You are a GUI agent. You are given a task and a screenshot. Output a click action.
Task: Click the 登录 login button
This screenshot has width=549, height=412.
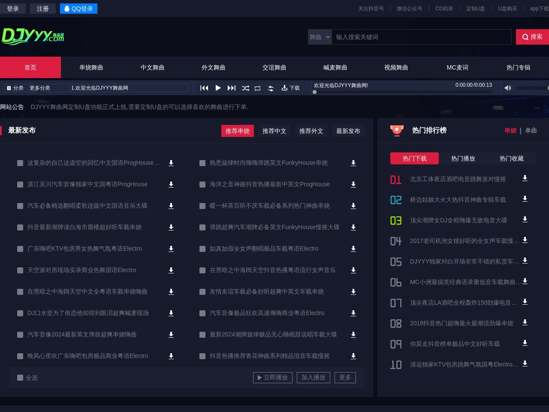[x=13, y=9]
